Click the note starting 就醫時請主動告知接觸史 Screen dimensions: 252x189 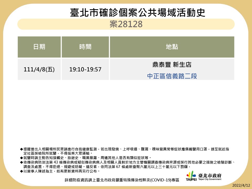[x=86, y=158]
